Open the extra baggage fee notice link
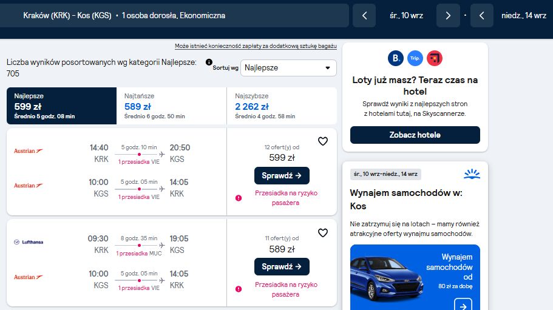Viewport: 553px width, 310px height. coord(256,46)
